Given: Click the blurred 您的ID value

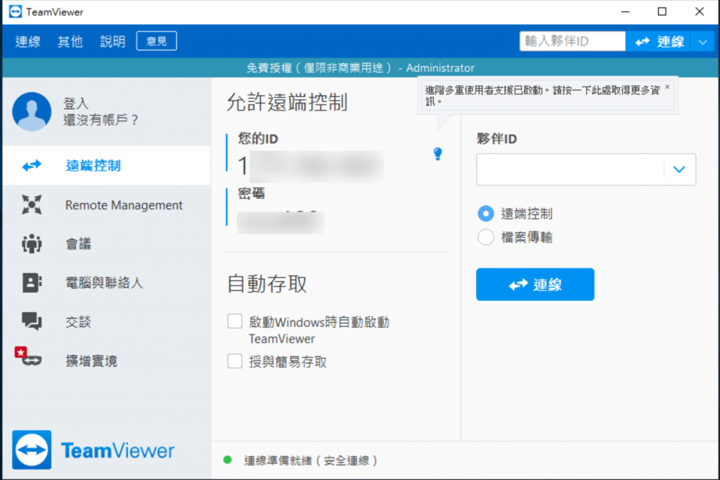Looking at the screenshot, I should 311,165.
